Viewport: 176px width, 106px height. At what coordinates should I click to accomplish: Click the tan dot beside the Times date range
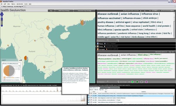[105, 46]
